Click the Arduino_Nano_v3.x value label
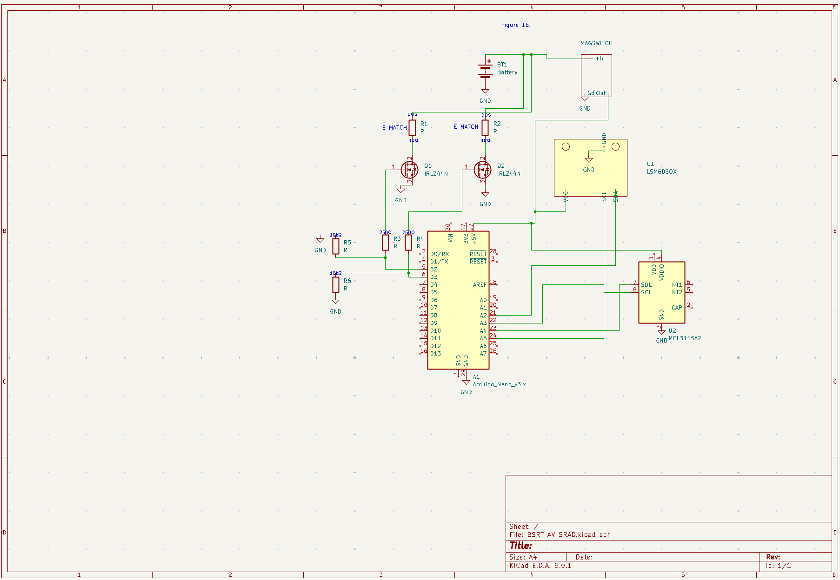840x580 pixels. point(499,384)
